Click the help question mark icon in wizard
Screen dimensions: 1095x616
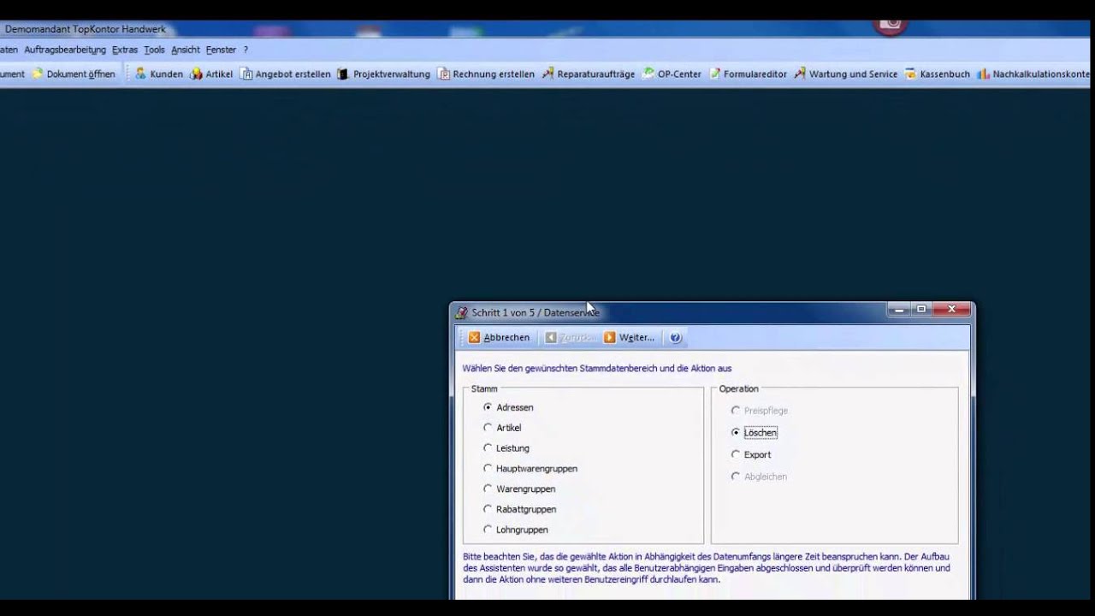[675, 338]
